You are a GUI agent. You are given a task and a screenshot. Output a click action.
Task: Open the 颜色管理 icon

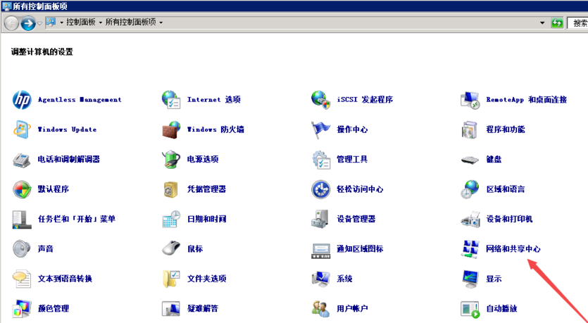[22, 309]
